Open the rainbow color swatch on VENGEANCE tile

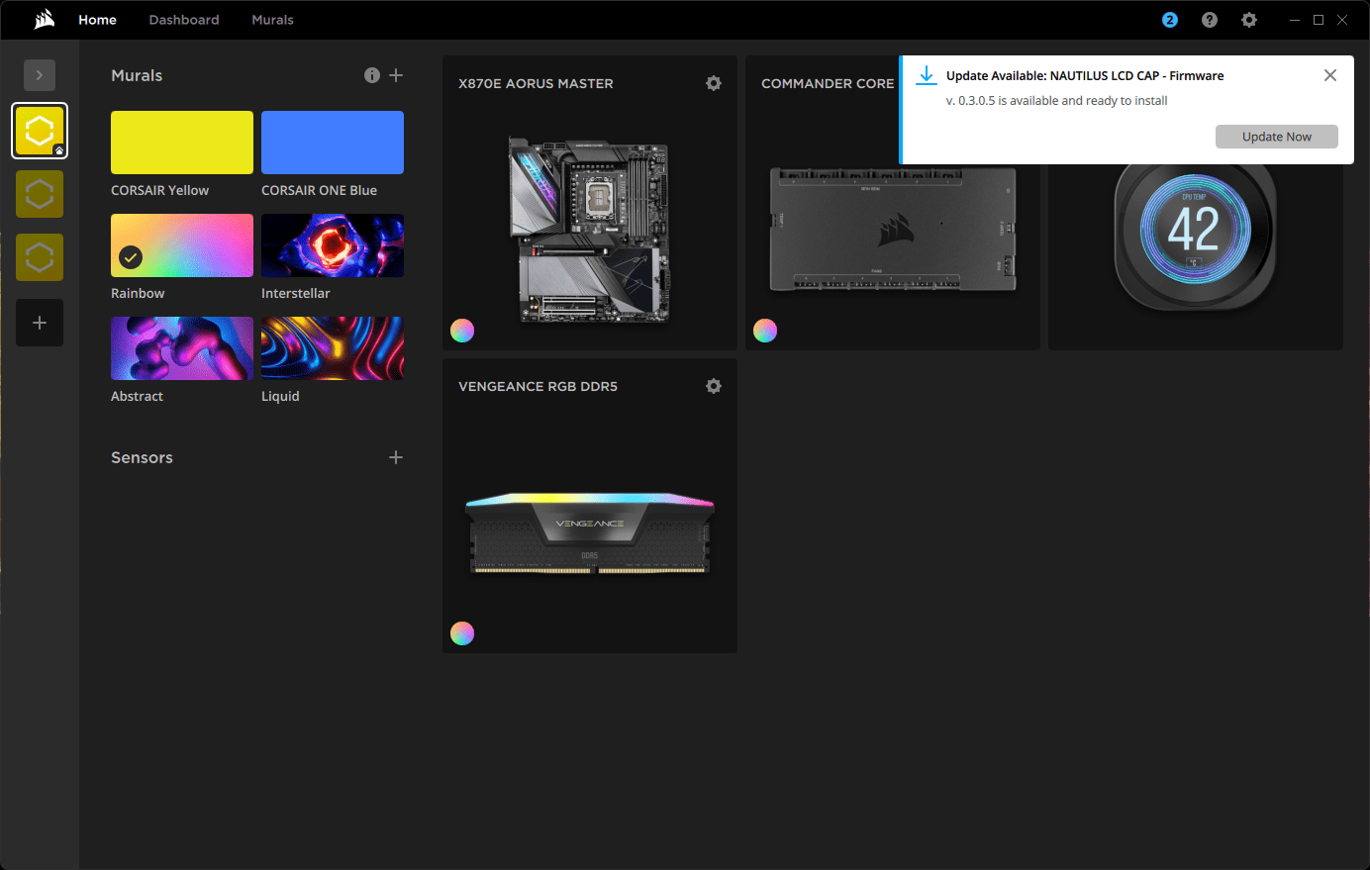462,633
